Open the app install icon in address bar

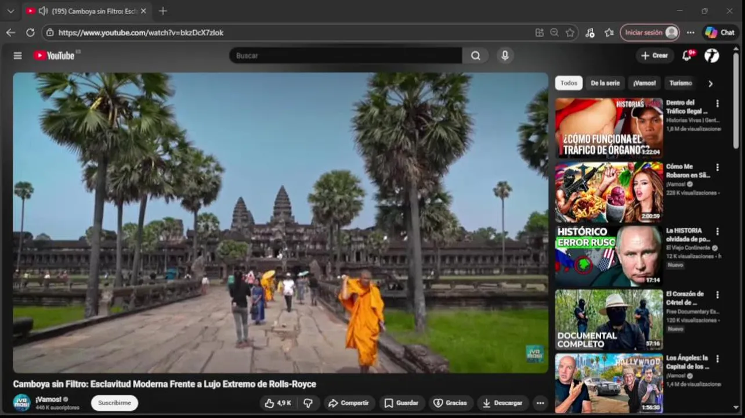(540, 33)
